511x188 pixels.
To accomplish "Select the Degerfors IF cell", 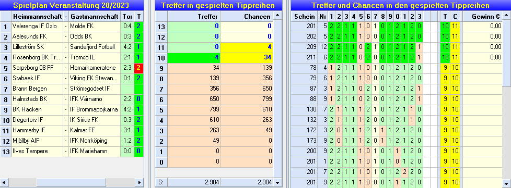I will pos(37,120).
